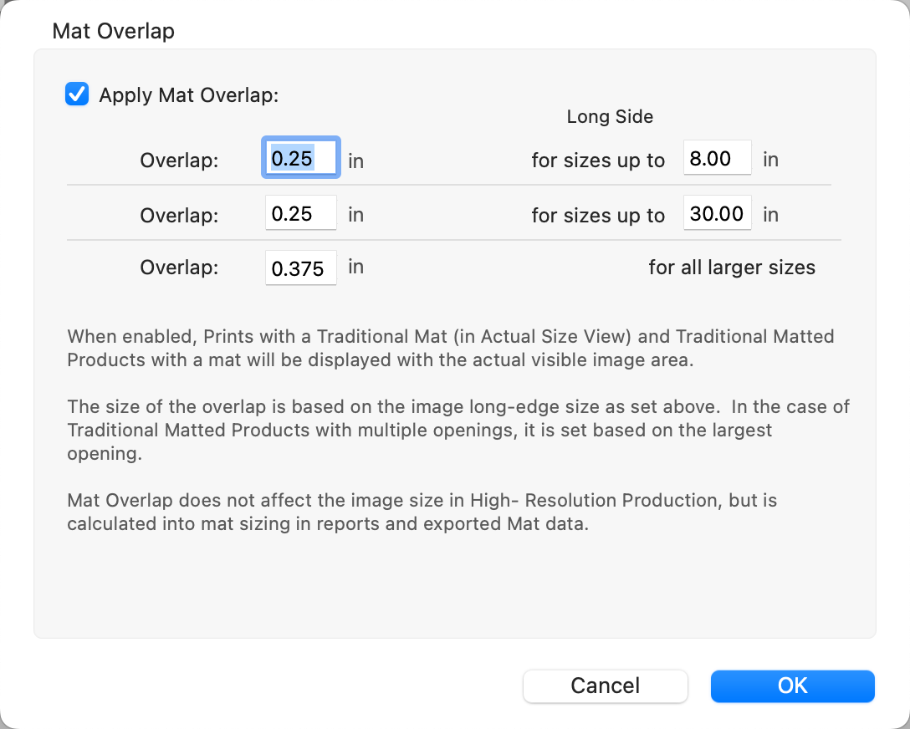Screen dimensions: 910x729
Task: Click the paragraph about High-Resolution Production
Action: [x=422, y=512]
